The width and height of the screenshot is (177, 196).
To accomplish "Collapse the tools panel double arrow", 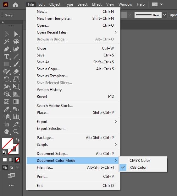I will pyautogui.click(x=3, y=22).
